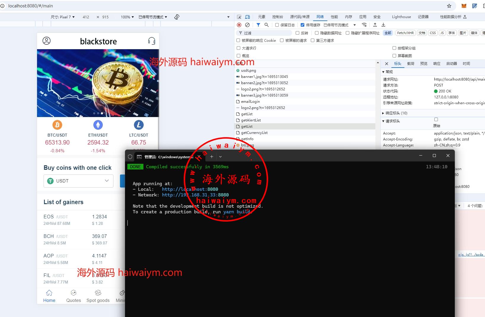The height and width of the screenshot is (317, 485).
Task: Toggle the network filter funnel icon
Action: [x=258, y=25]
